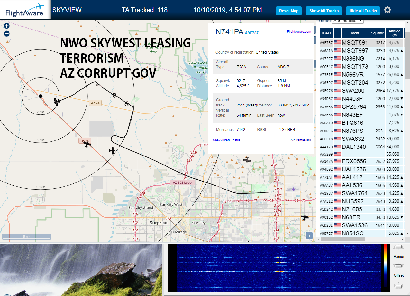
Task: Sort table by Ident column header
Action: pos(355,33)
